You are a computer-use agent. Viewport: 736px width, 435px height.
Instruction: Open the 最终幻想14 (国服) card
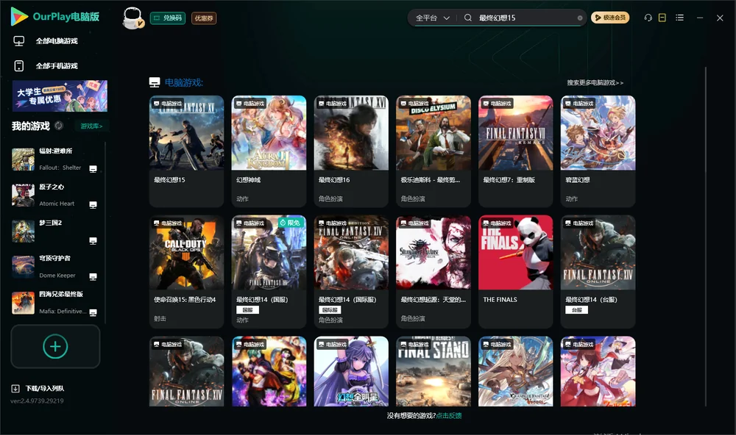pos(269,271)
